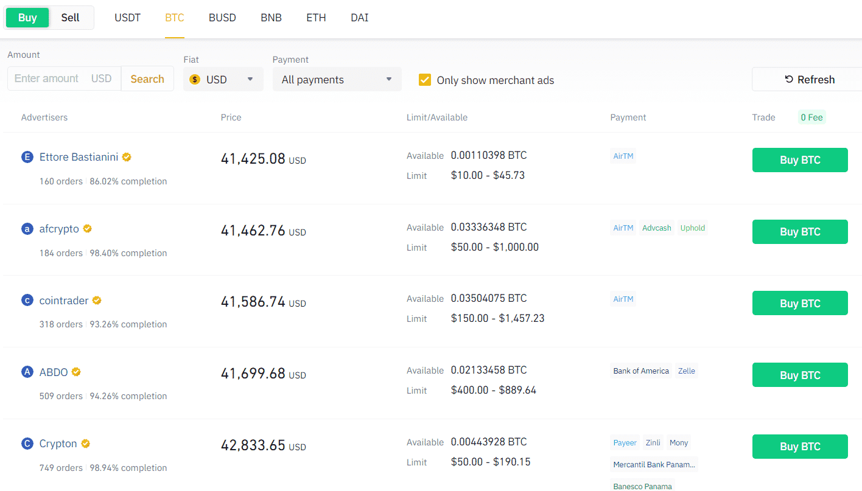This screenshot has height=491, width=862.
Task: Open the Fiat USD dropdown
Action: coord(223,79)
